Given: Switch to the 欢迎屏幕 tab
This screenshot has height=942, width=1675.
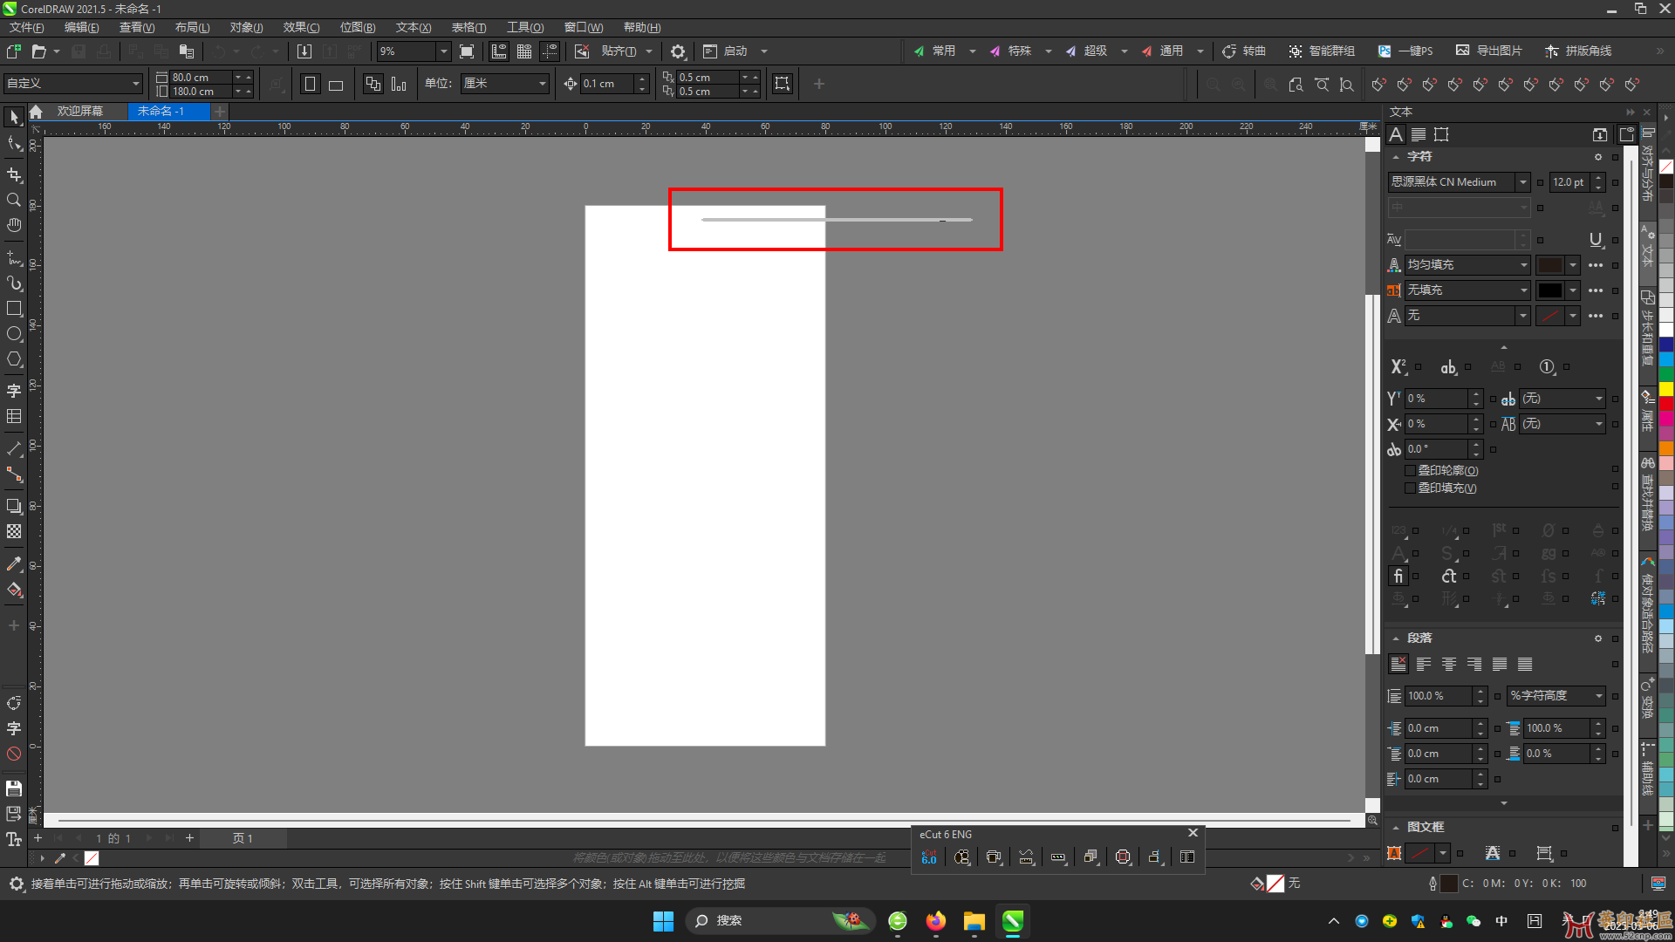Looking at the screenshot, I should (x=80, y=111).
